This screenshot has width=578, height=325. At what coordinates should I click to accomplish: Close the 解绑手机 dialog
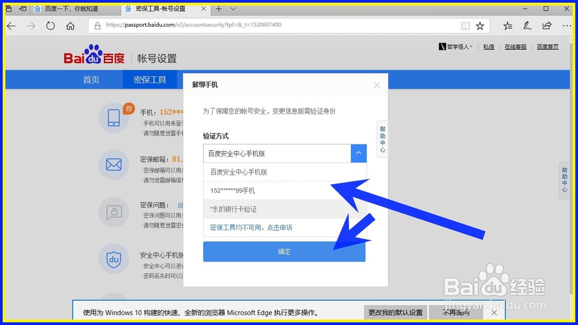tap(377, 85)
